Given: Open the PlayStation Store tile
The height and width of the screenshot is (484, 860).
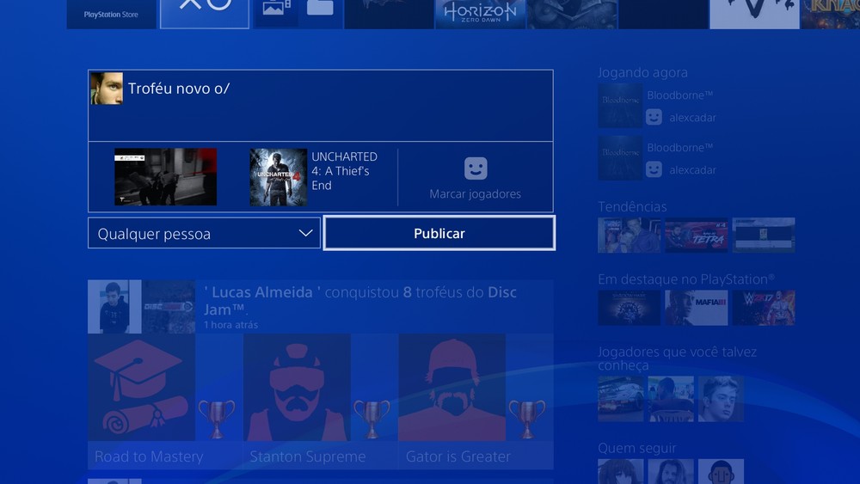Looking at the screenshot, I should pyautogui.click(x=111, y=15).
